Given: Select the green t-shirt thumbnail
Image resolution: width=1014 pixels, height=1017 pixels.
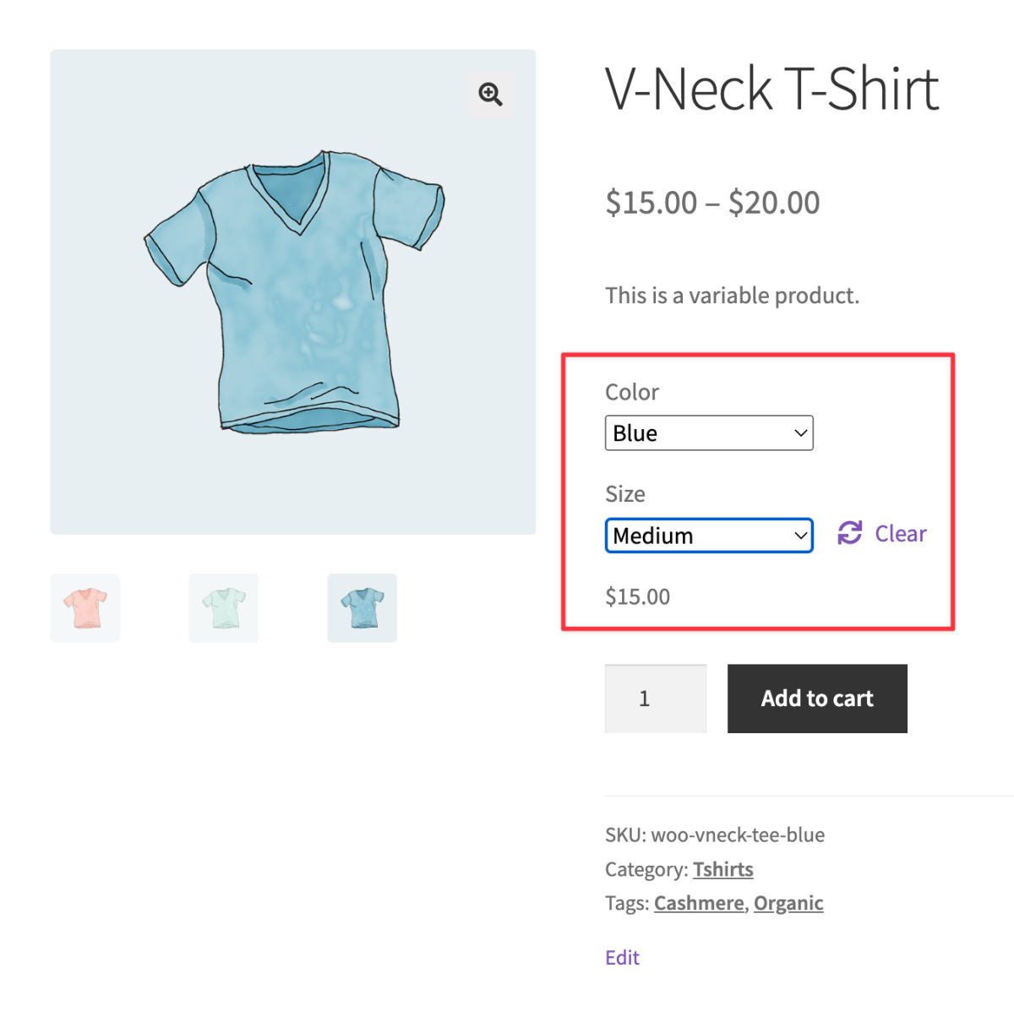Looking at the screenshot, I should tap(223, 607).
